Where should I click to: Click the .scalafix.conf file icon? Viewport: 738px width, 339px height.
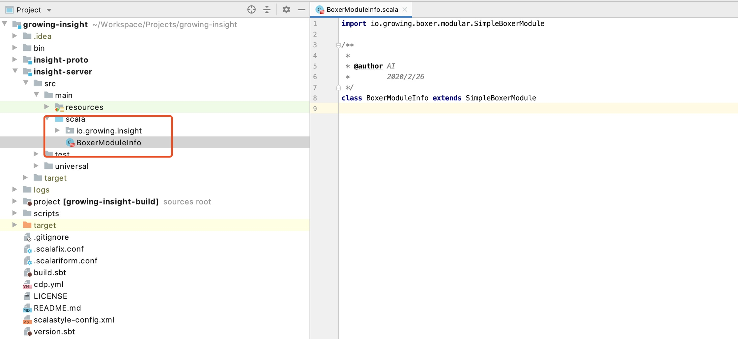pos(28,249)
